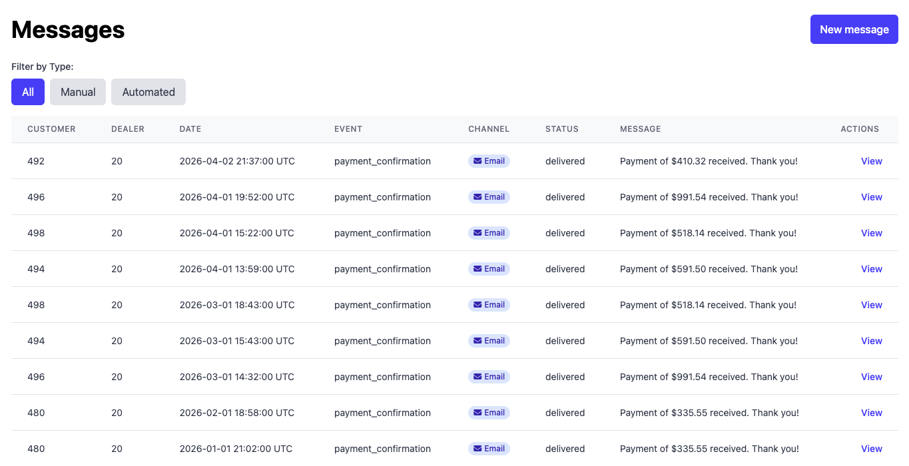Select the Email badge for customer 498's April message

489,233
